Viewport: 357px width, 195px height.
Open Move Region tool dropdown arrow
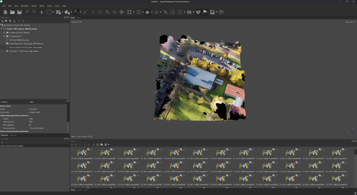coord(62,12)
